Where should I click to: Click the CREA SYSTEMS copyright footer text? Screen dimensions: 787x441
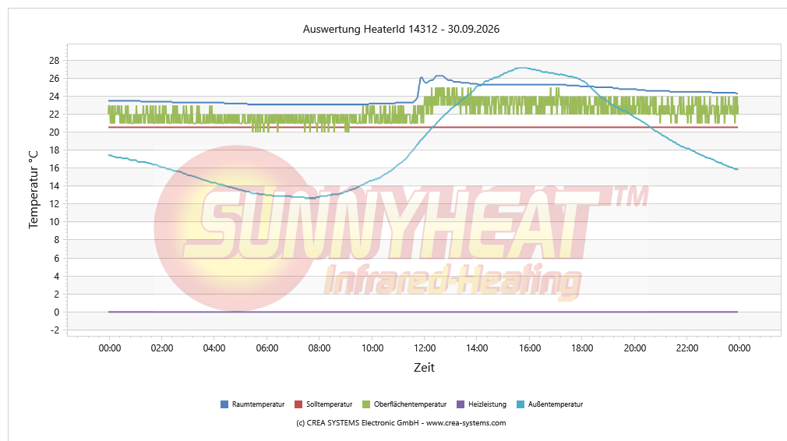[x=401, y=423]
